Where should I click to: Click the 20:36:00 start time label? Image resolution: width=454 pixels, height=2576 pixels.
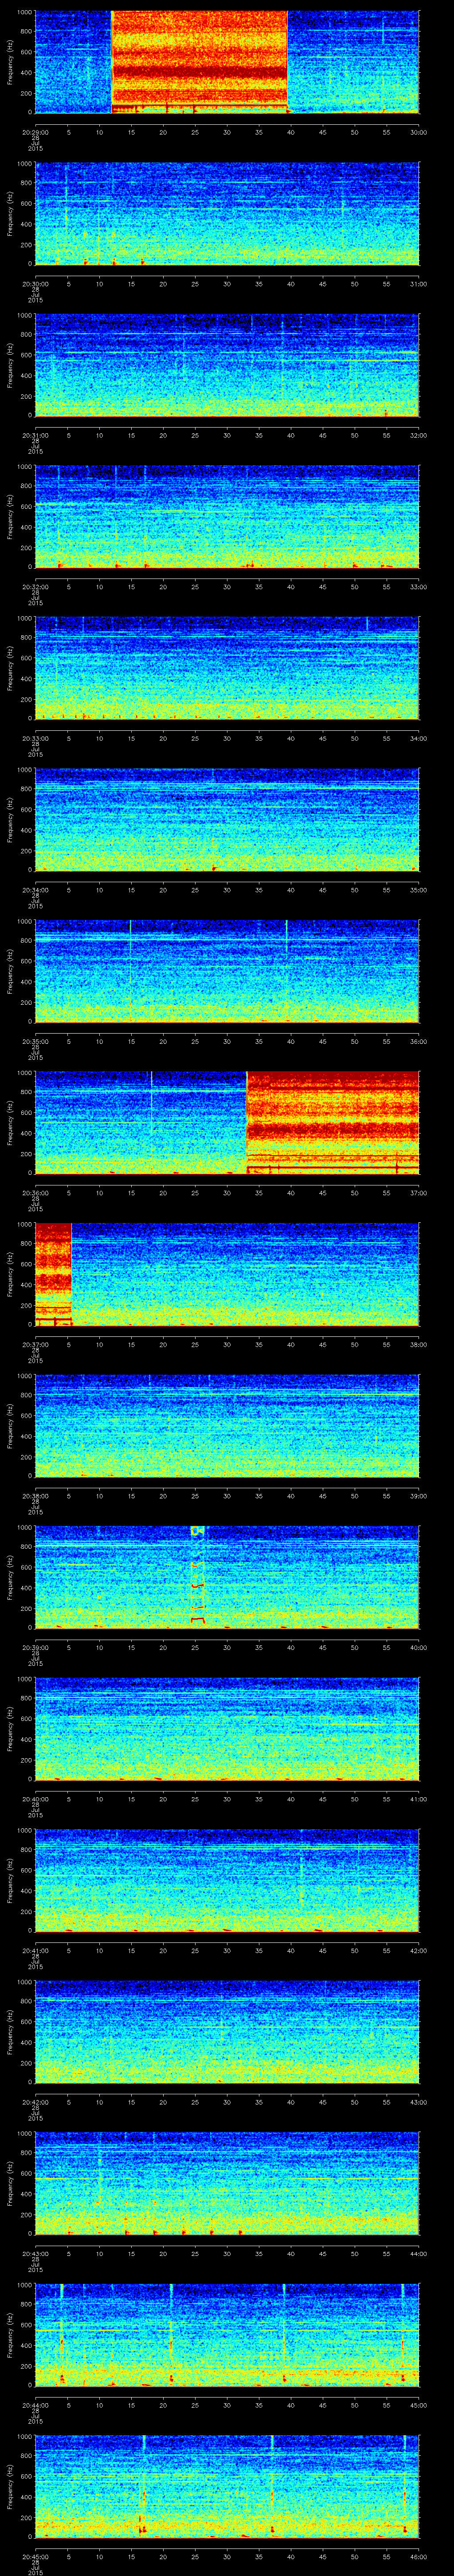pos(35,1193)
